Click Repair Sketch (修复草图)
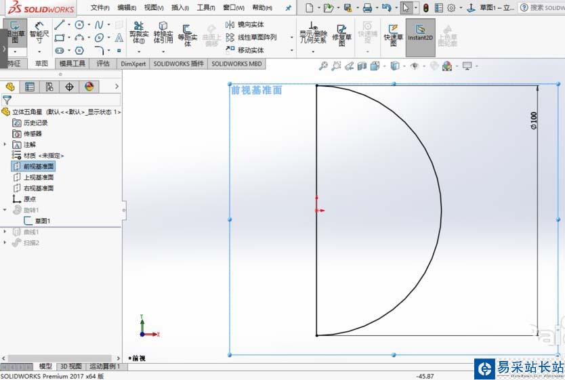This screenshot has height=380, width=565. point(341,35)
